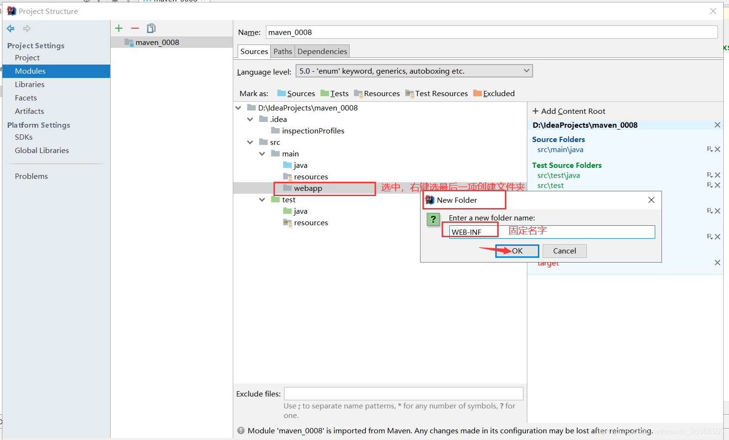Viewport: 729px width, 440px height.
Task: Open SDKs platform settings
Action: point(23,137)
